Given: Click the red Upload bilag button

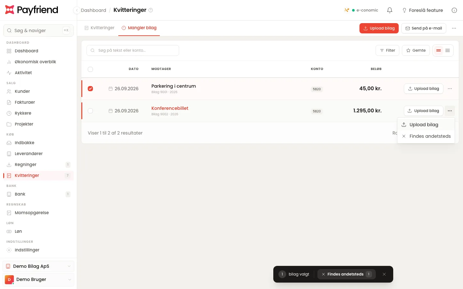Looking at the screenshot, I should point(379,28).
